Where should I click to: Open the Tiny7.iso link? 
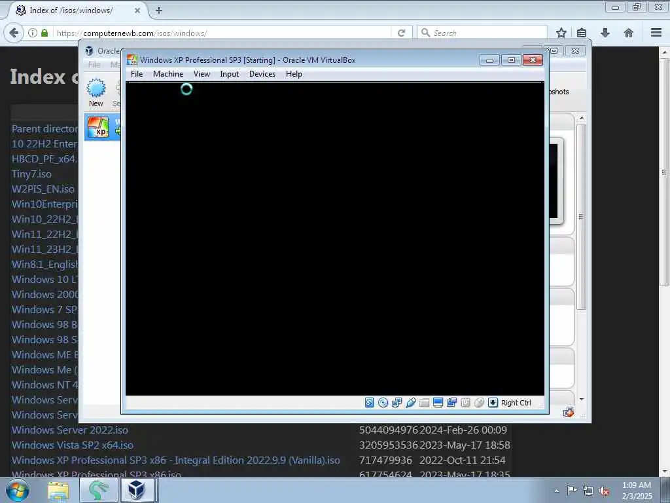[31, 174]
